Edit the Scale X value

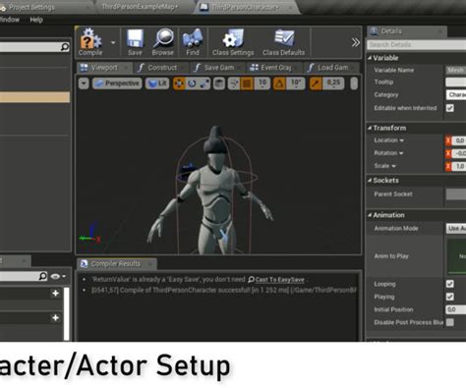tap(456, 166)
